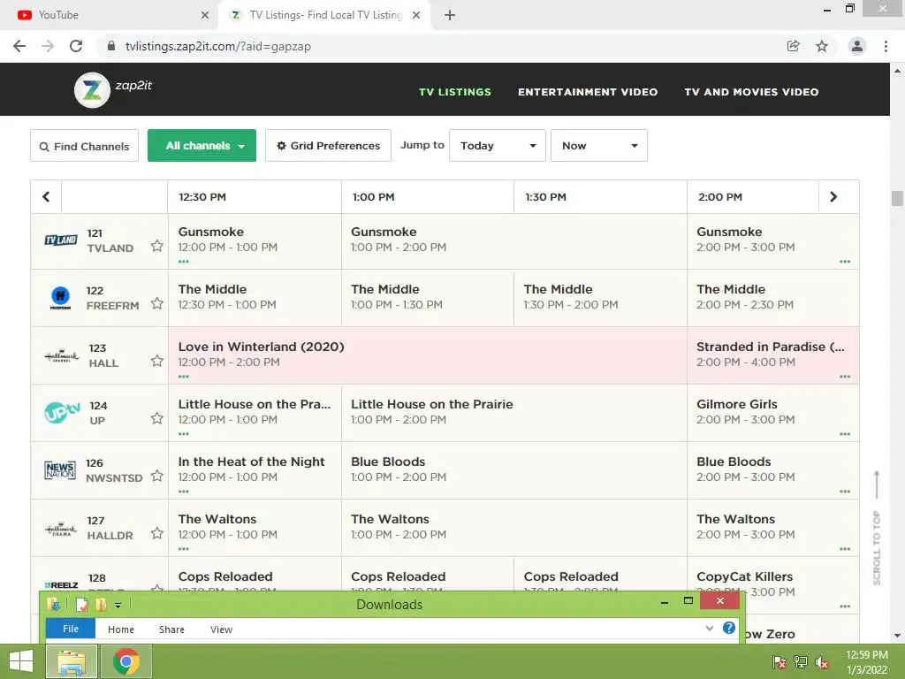Expand details dots on Stranded in Paradise
Image resolution: width=905 pixels, height=679 pixels.
pos(845,377)
